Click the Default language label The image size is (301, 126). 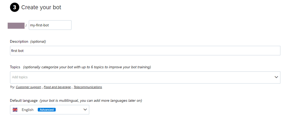pyautogui.click(x=24, y=100)
